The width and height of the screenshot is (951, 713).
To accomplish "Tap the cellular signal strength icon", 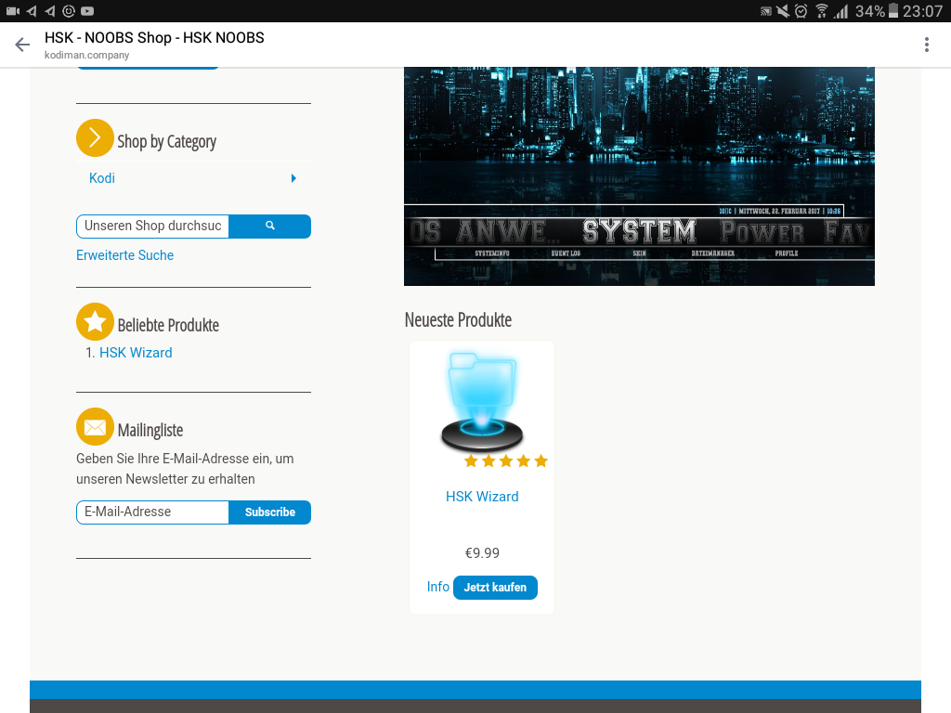I will pyautogui.click(x=840, y=11).
